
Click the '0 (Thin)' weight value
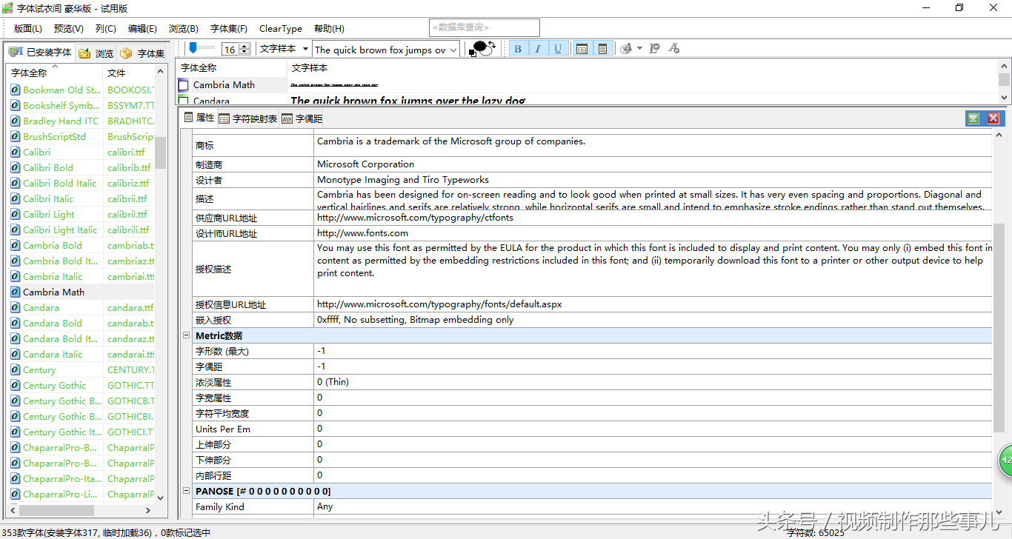point(333,382)
